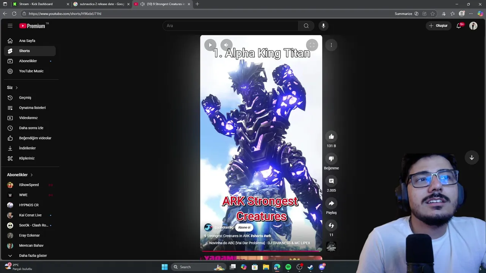Open the creator's channel avatar on the Short
The width and height of the screenshot is (486, 273).
(x=208, y=227)
